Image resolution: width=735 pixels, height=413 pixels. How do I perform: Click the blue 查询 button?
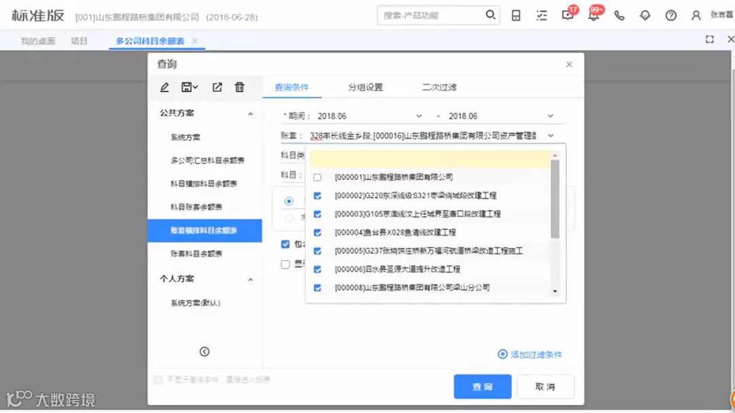[x=483, y=387]
